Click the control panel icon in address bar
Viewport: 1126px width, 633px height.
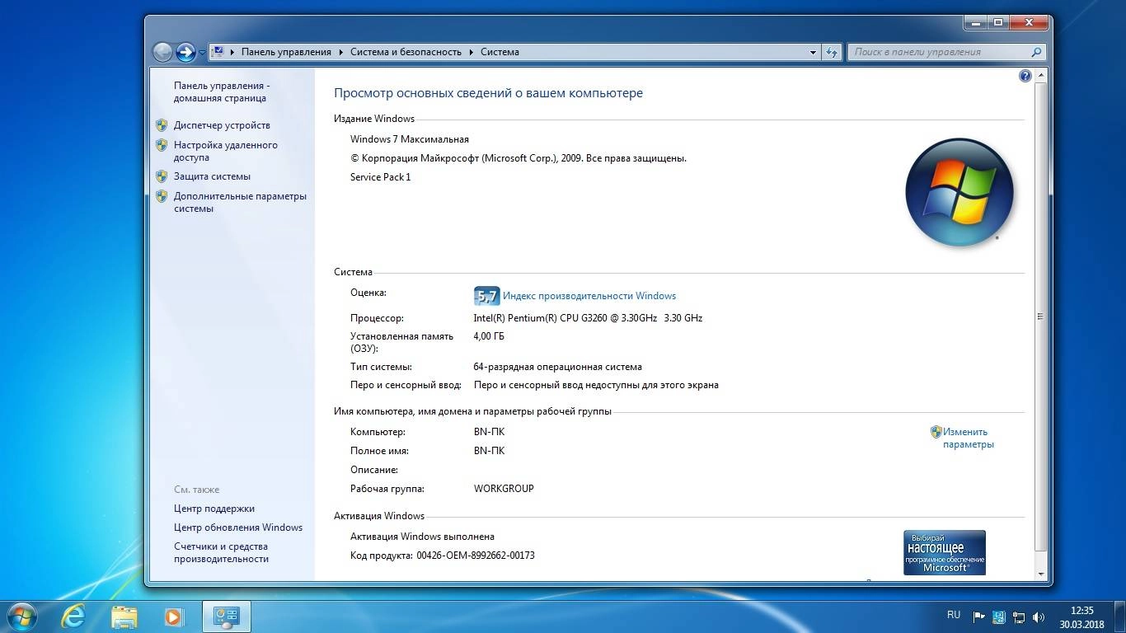click(x=218, y=51)
